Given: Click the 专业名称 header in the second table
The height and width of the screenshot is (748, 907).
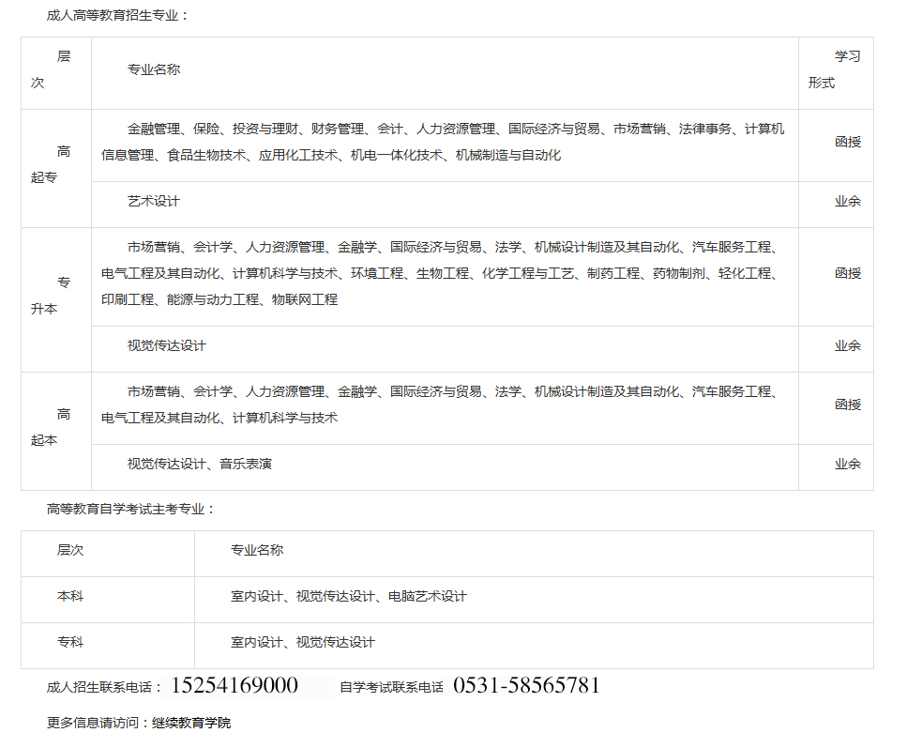Looking at the screenshot, I should click(x=534, y=554).
